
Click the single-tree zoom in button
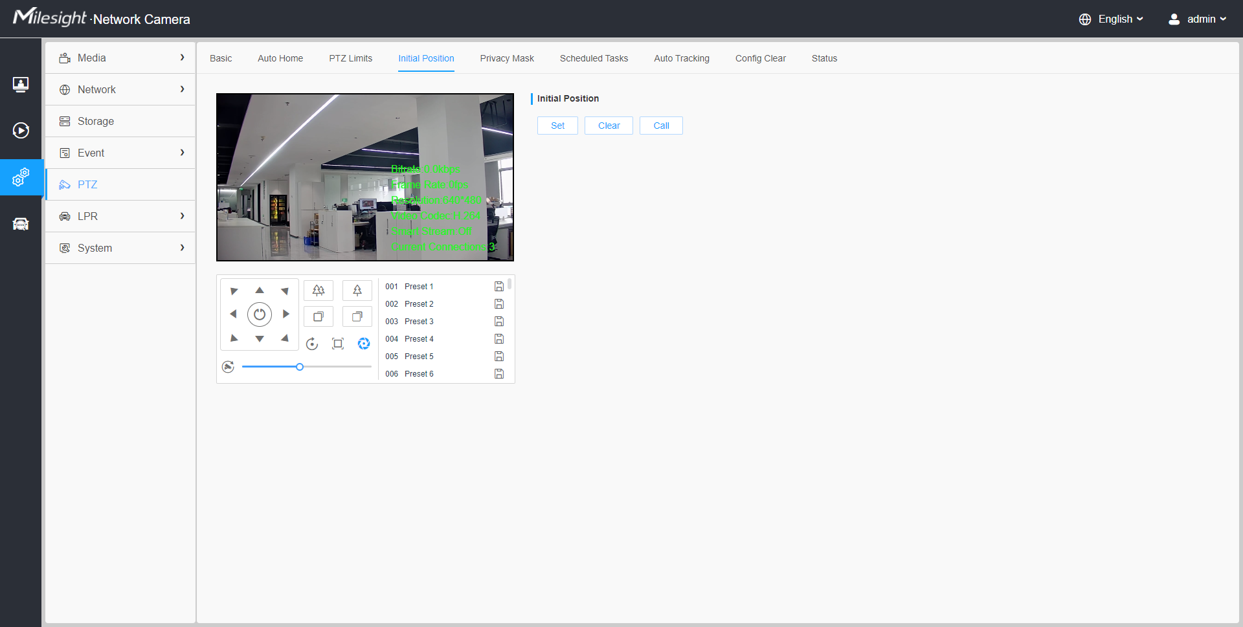[357, 291]
